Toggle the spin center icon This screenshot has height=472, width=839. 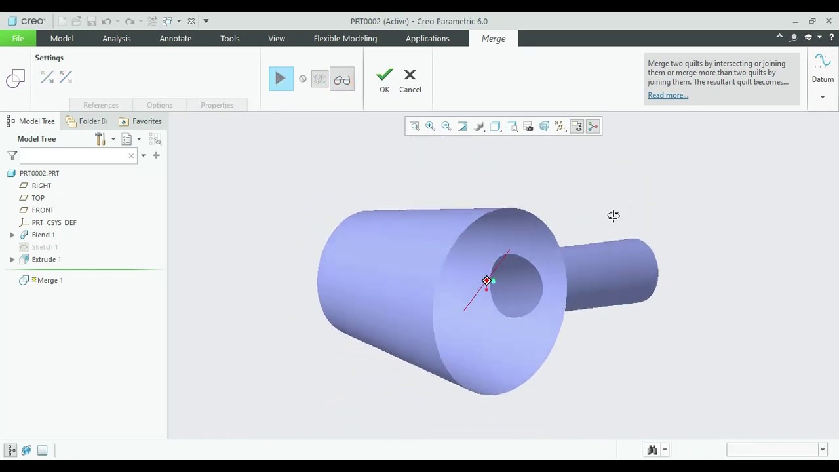click(x=593, y=127)
